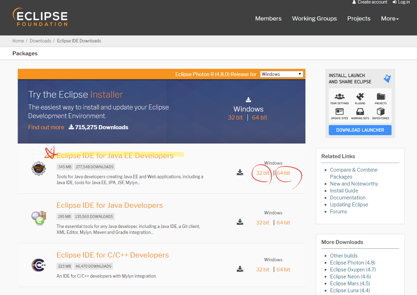The image size is (417, 295).
Task: Click the Create account user icon
Action: tap(354, 2)
